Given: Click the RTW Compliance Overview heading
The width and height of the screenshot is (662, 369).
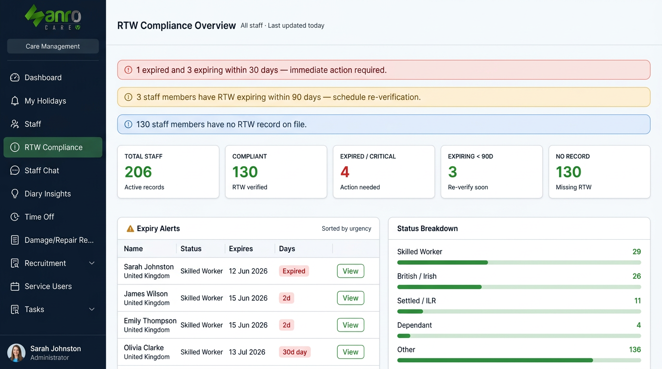Looking at the screenshot, I should [x=177, y=25].
